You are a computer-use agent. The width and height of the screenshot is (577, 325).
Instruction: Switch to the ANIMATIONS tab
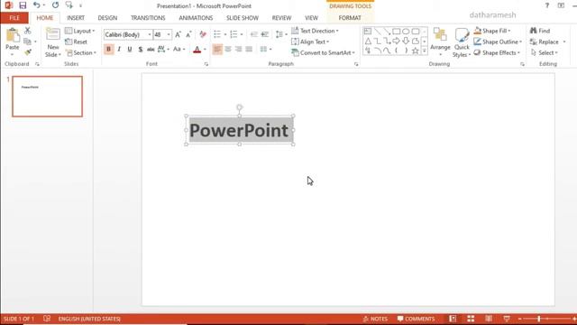coord(196,18)
